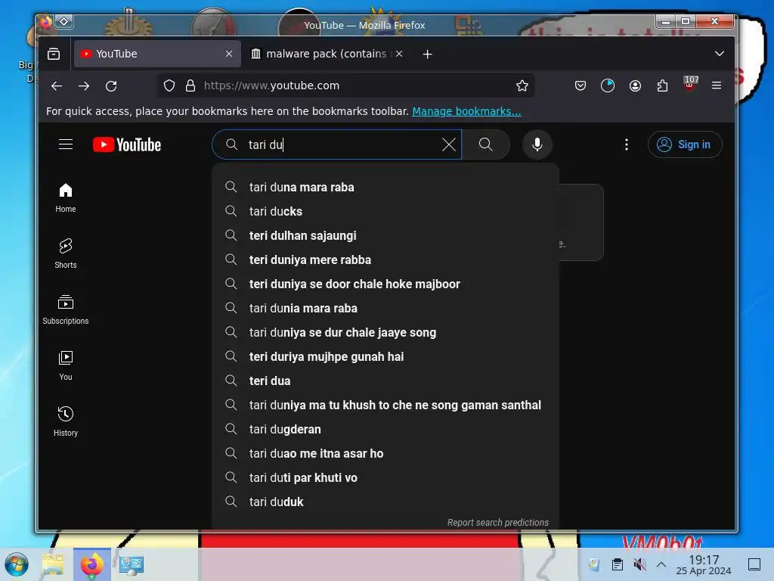Open a new tab with plus
Viewport: 774px width, 581px height.
point(428,54)
